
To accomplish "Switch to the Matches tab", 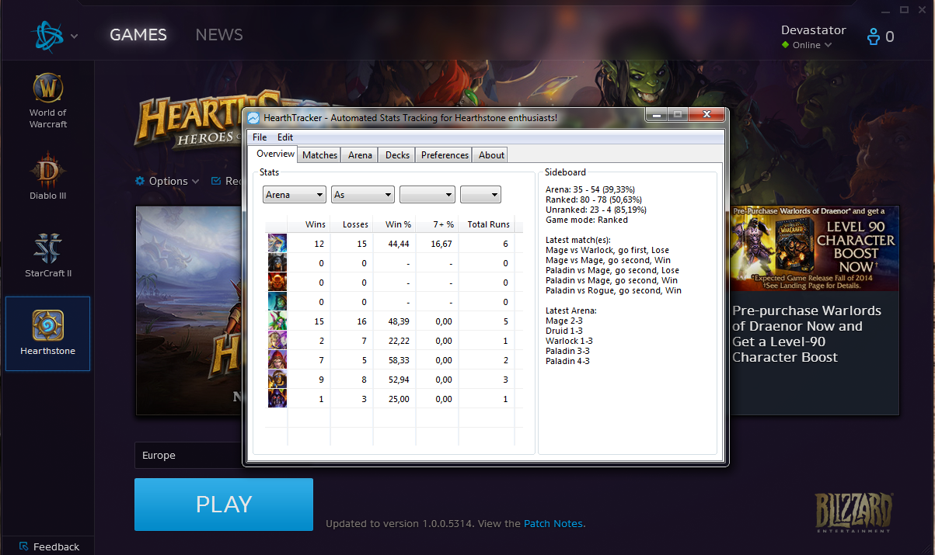I will coord(320,155).
